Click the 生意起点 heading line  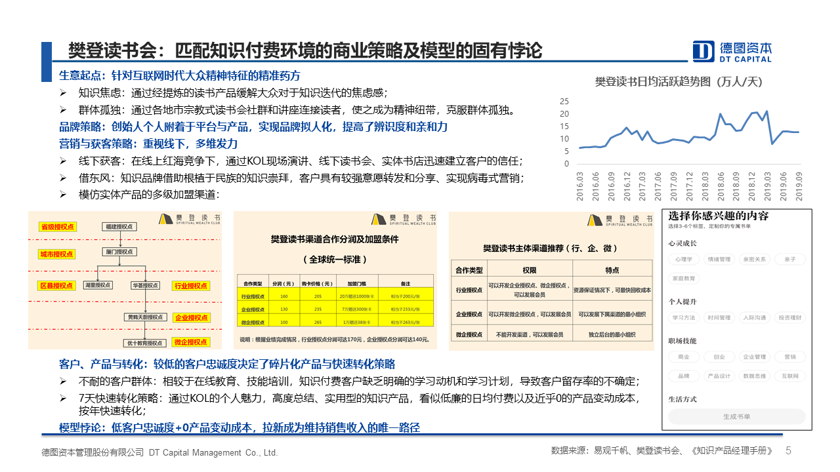(180, 76)
